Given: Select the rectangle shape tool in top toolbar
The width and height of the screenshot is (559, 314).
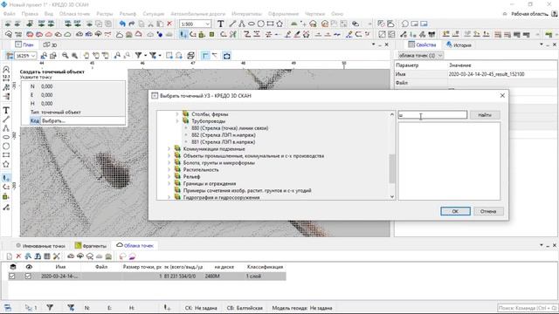Looking at the screenshot, I should (270, 24).
